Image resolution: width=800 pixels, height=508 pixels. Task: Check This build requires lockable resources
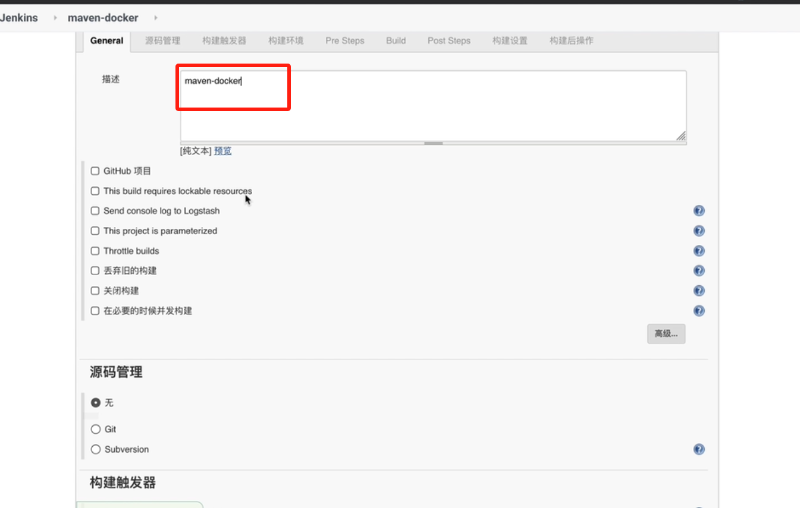point(95,191)
